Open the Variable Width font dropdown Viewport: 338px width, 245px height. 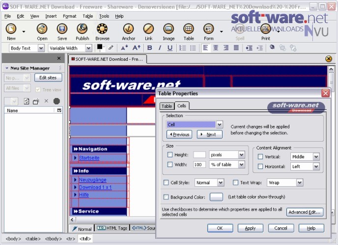pyautogui.click(x=70, y=48)
